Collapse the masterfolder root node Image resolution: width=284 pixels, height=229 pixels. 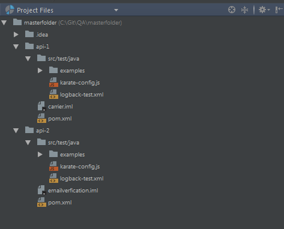[x=4, y=23]
